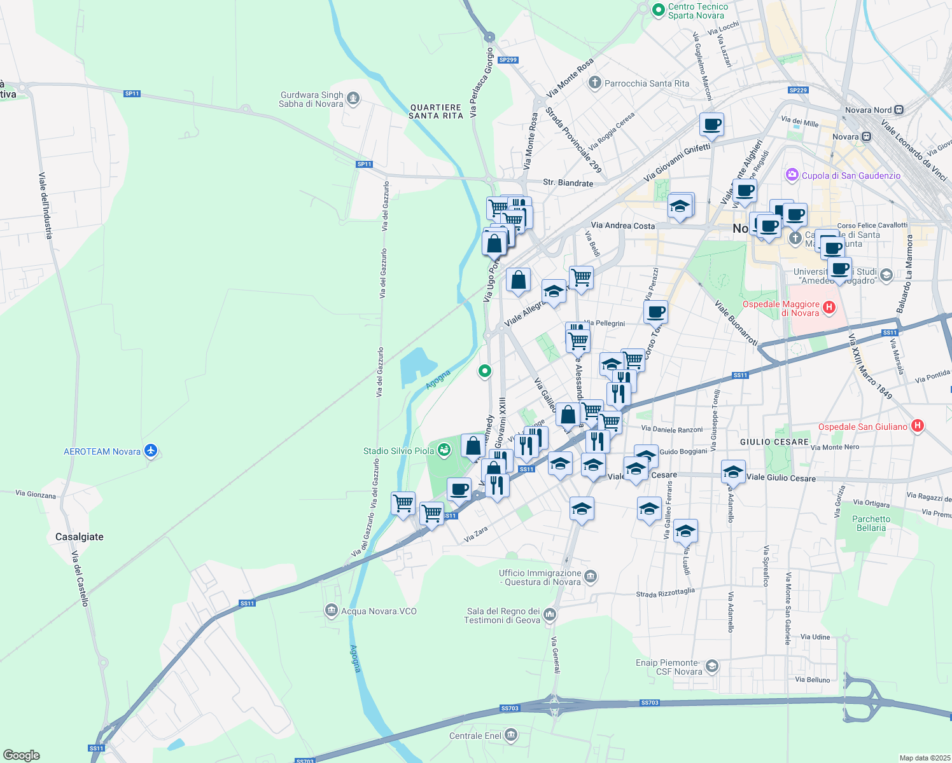This screenshot has width=952, height=763.
Task: Select the green circle marker near Agogna river
Action: pos(485,371)
